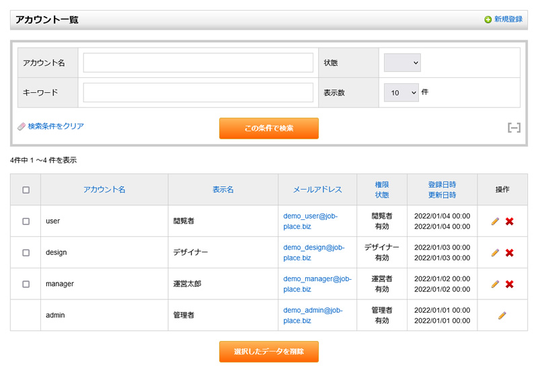
Task: Click display name デザイナー in design row
Action: tap(190, 252)
